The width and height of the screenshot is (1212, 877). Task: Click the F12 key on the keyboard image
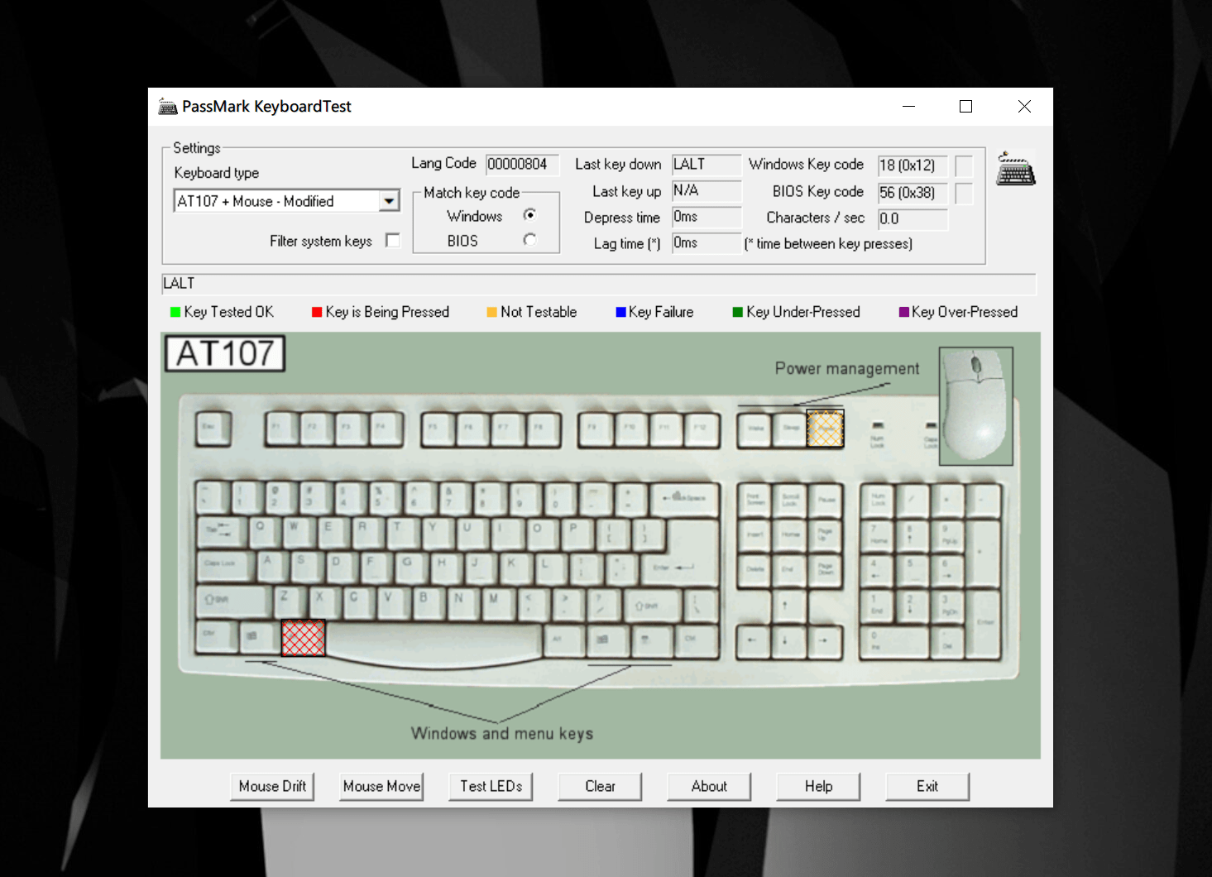[702, 429]
